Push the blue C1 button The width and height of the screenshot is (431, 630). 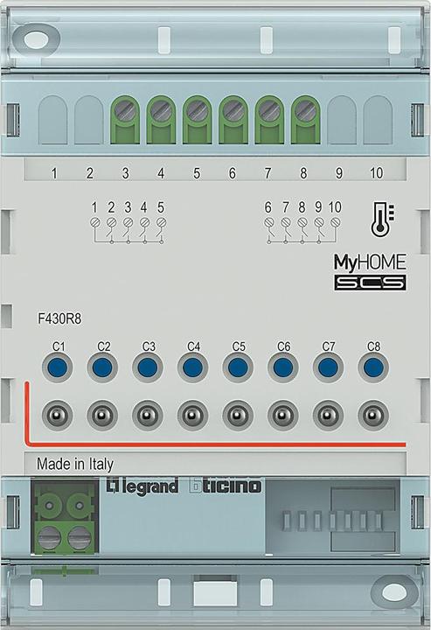coord(58,367)
